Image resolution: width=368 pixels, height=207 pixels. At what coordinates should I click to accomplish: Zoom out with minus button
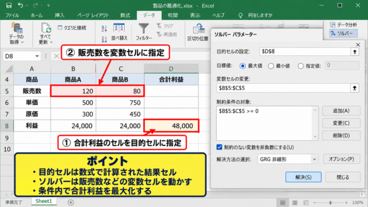pos(315,202)
